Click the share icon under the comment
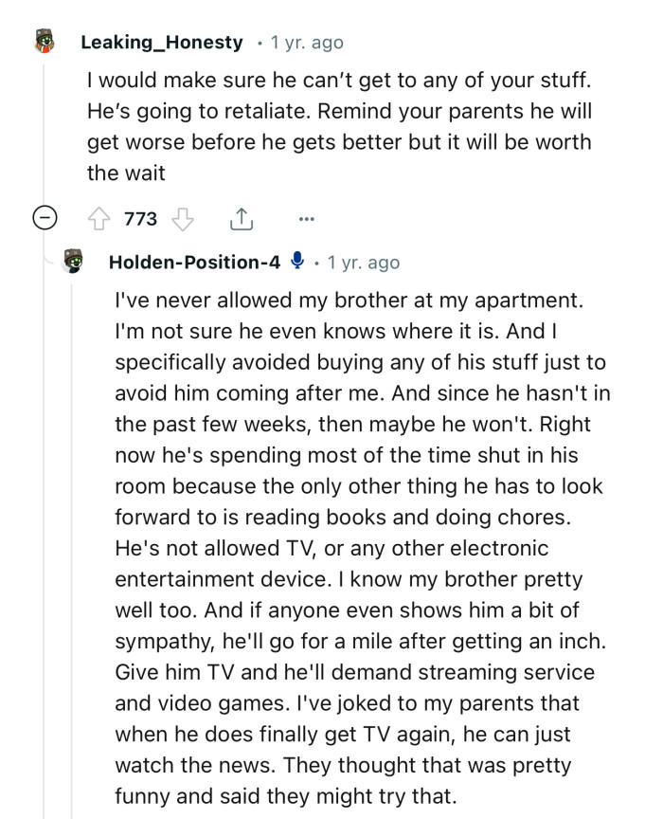The height and width of the screenshot is (819, 663). pos(242,218)
